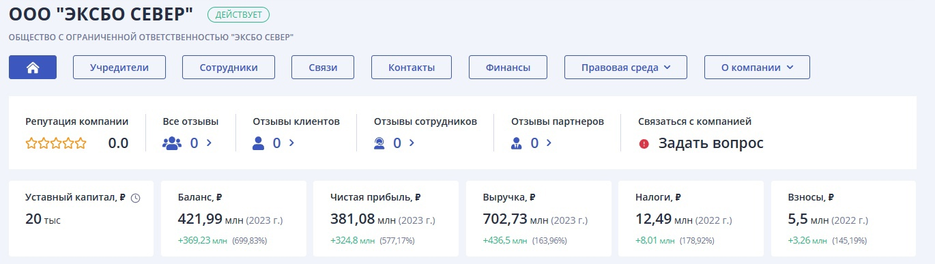Image resolution: width=935 pixels, height=264 pixels.
Task: Open all reviews via the Все отзывы chevron
Action: (209, 143)
